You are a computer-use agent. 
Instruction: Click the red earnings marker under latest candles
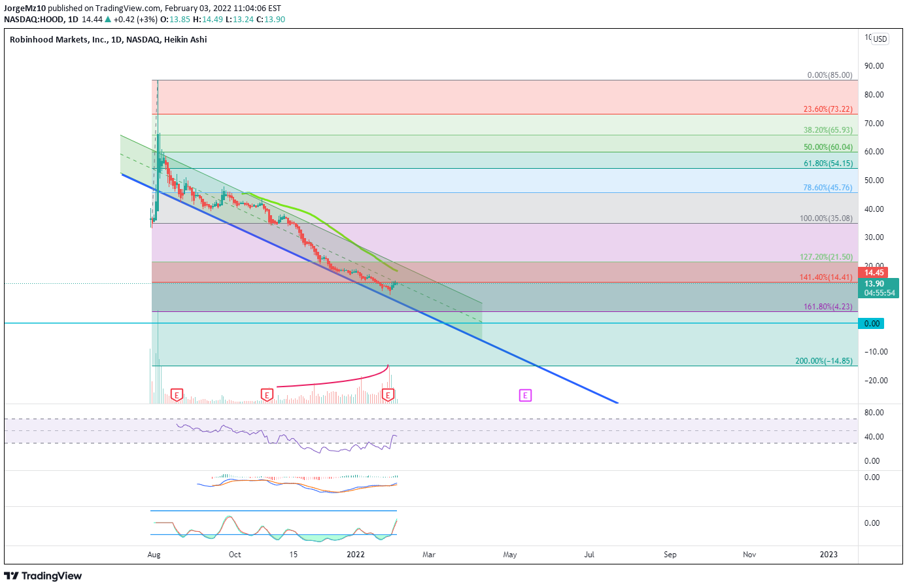pyautogui.click(x=388, y=394)
